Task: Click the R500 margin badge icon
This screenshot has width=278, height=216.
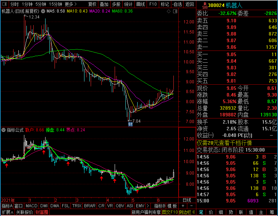Action: 205,5
